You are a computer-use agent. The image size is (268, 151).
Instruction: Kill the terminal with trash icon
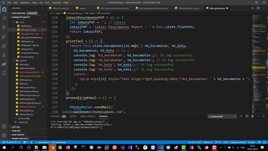253,116
